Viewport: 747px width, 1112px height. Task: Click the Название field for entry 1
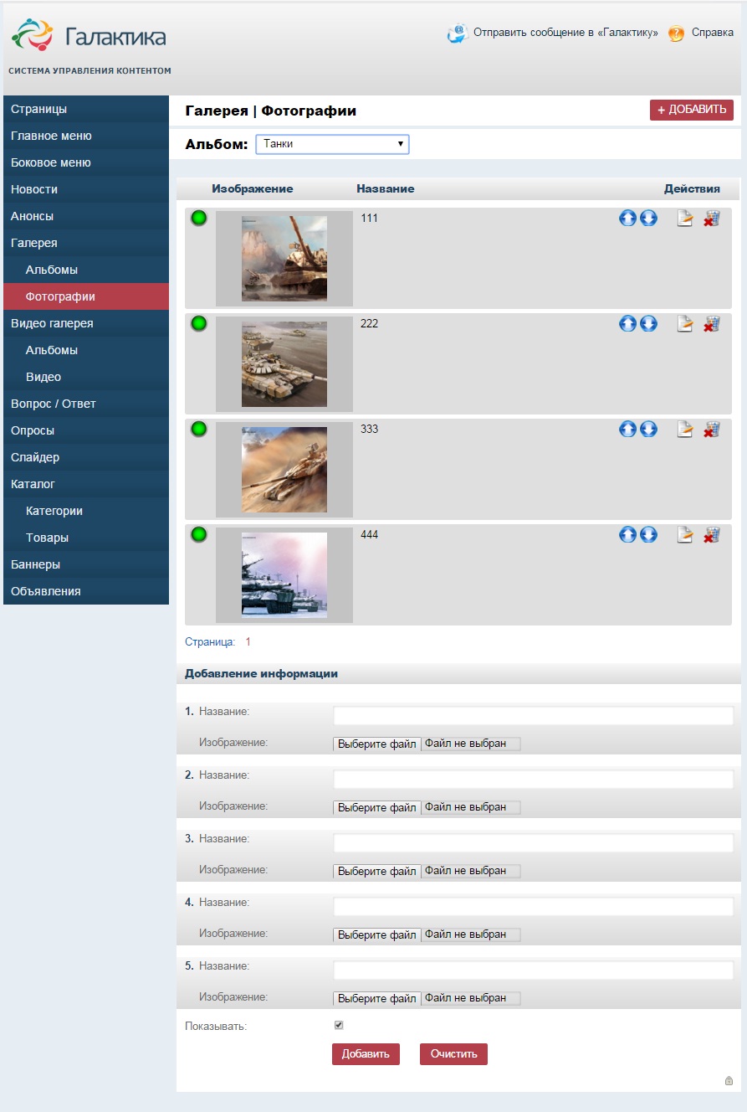point(534,715)
